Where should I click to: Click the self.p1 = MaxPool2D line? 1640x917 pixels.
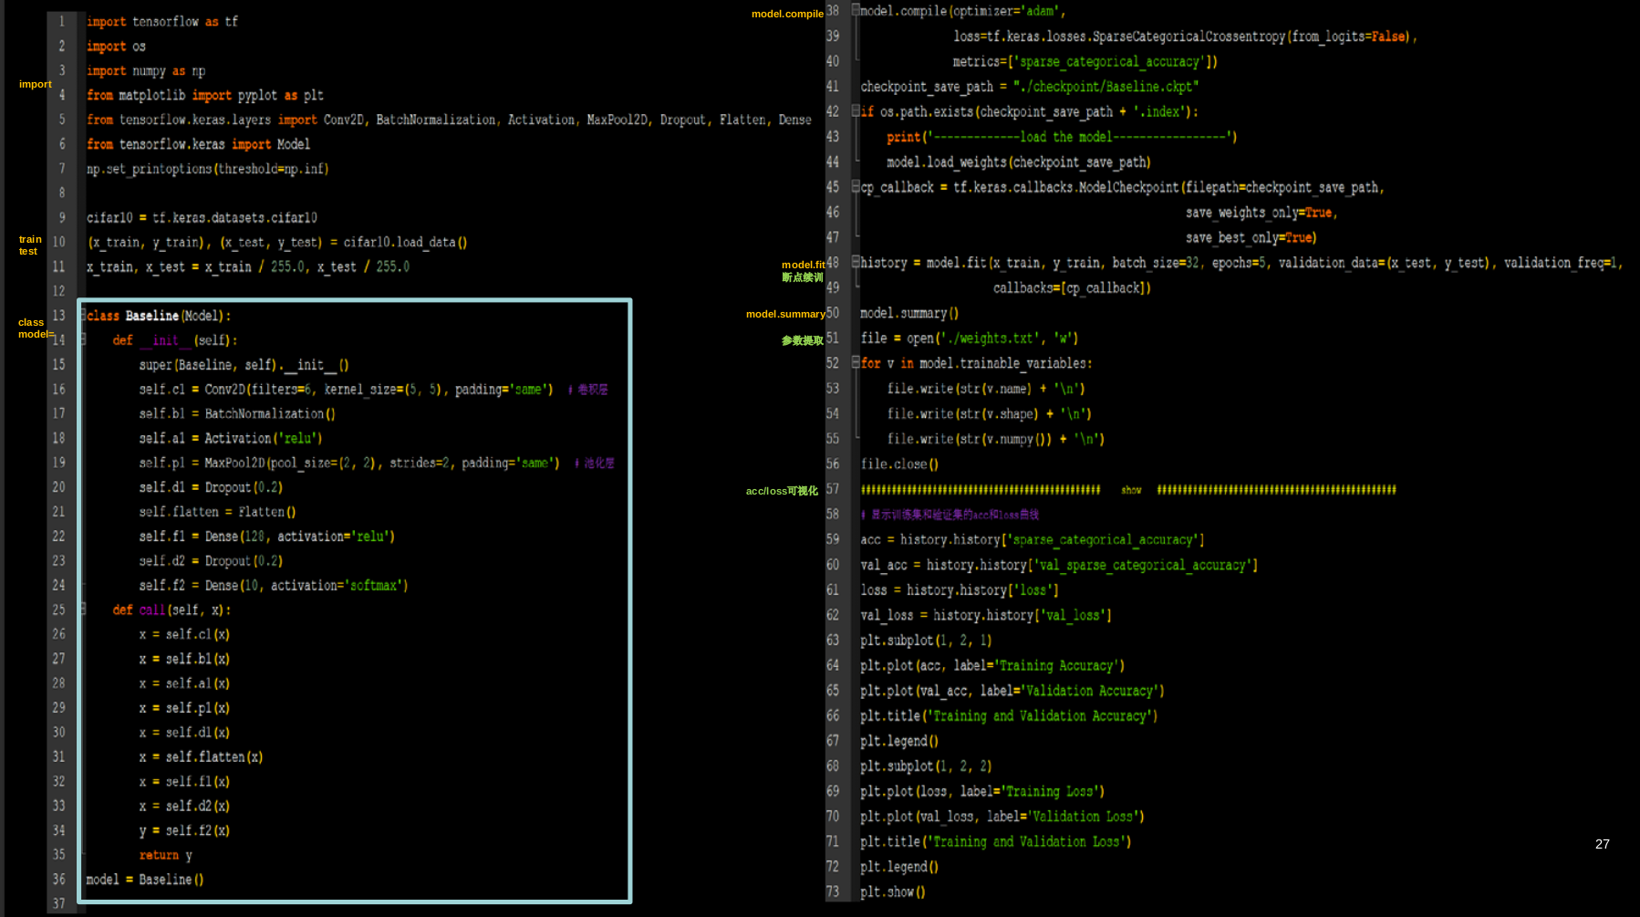(377, 464)
